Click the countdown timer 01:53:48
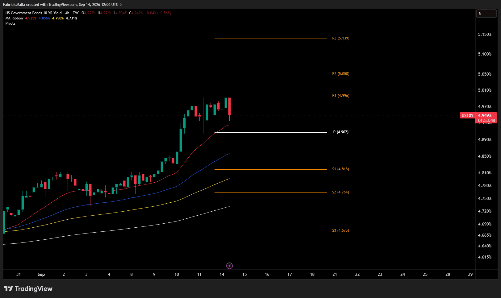Image resolution: width=501 pixels, height=298 pixels. pos(486,121)
